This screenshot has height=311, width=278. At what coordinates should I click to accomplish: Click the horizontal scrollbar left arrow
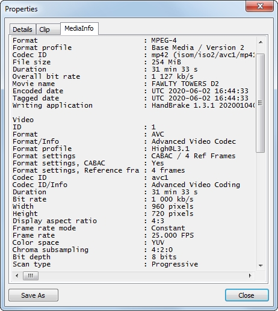(x=17, y=276)
